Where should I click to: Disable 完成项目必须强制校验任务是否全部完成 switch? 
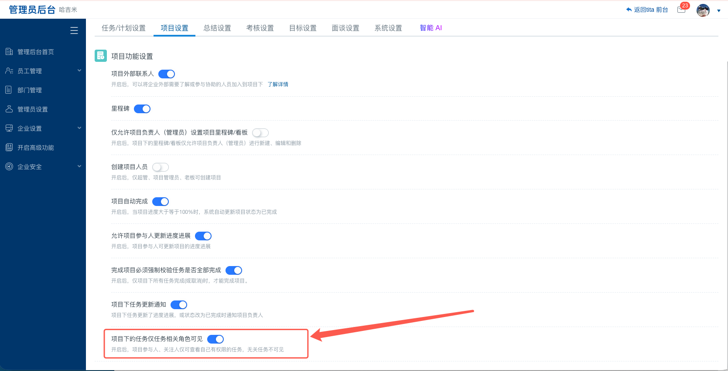pyautogui.click(x=234, y=270)
